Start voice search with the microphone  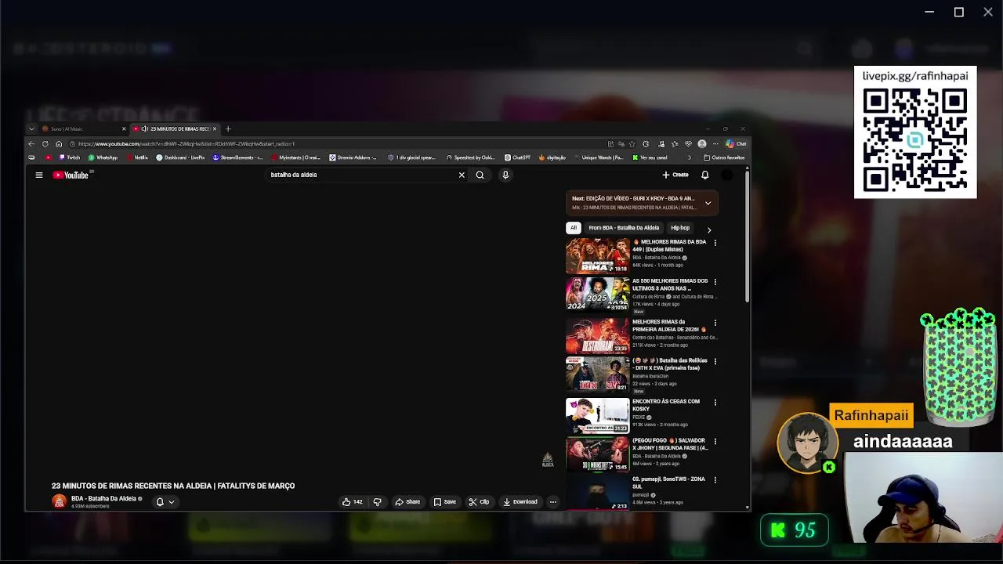click(x=505, y=175)
